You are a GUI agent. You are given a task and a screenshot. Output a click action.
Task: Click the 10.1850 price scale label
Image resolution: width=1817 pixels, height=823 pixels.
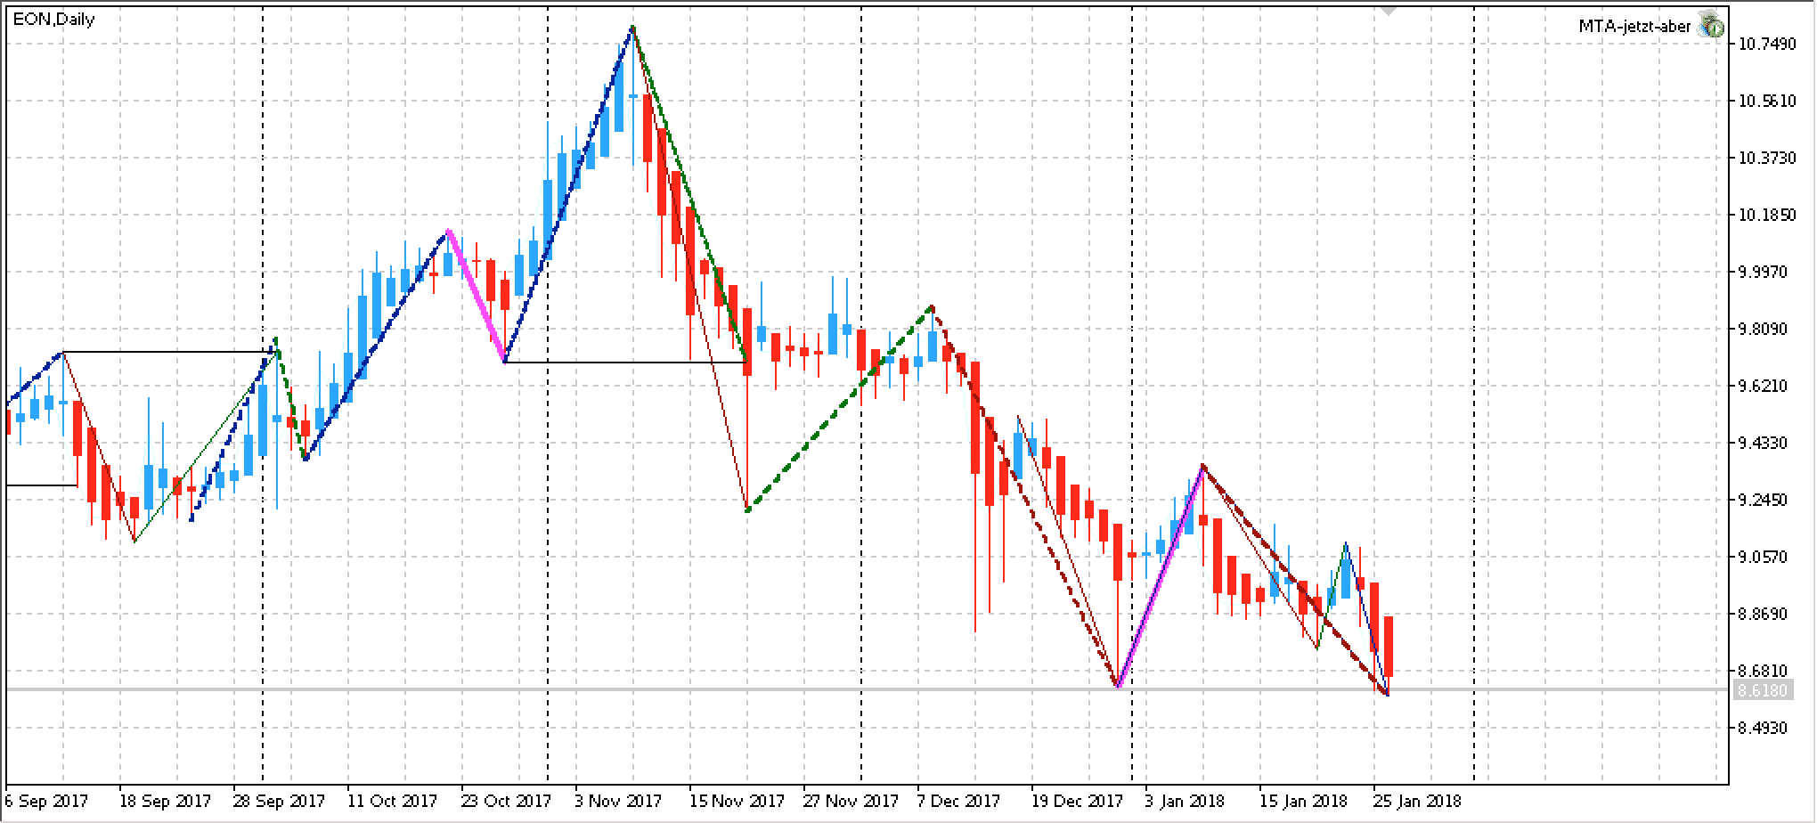pos(1767,216)
